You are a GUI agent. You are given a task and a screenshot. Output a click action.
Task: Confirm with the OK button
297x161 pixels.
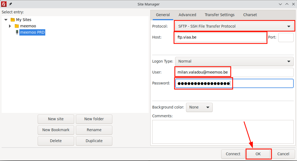[x=258, y=154]
